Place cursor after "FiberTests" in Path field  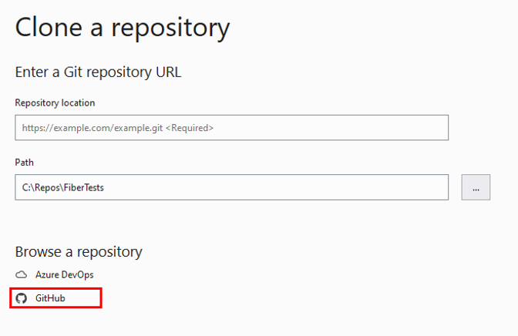coord(105,187)
